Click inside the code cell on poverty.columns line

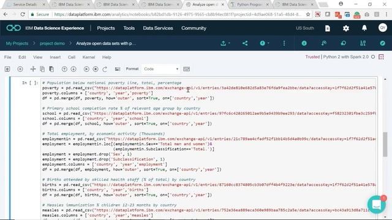[97, 93]
